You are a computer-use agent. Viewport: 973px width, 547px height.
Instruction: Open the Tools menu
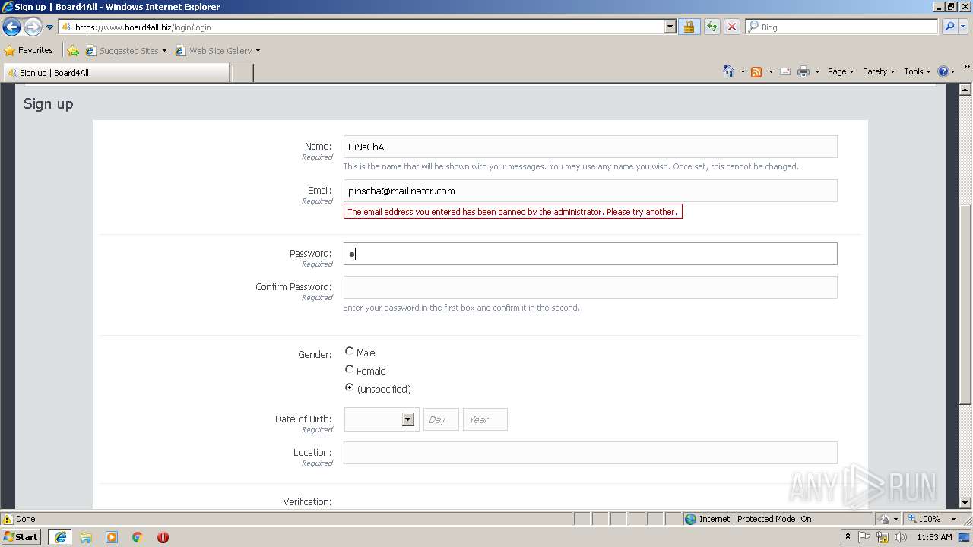click(918, 71)
